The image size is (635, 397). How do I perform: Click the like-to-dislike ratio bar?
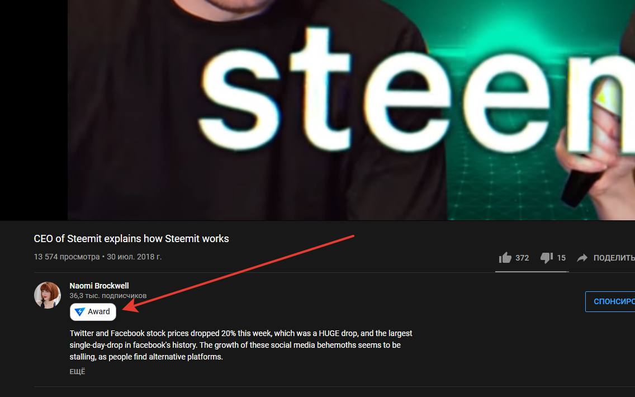532,271
